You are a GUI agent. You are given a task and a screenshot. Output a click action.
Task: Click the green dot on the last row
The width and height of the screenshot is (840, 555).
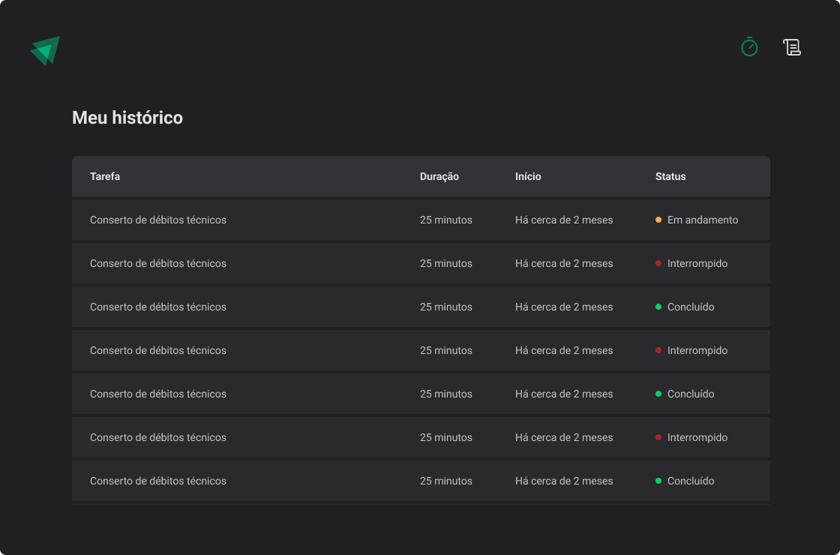[x=658, y=481]
